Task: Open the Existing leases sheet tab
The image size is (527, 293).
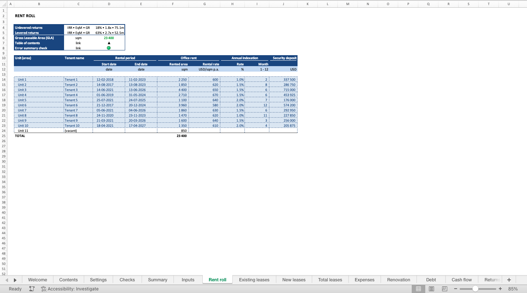Action: 254,280
